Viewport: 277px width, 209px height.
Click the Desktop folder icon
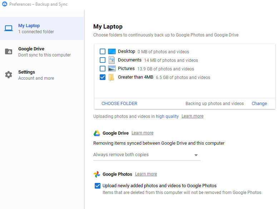(112, 51)
